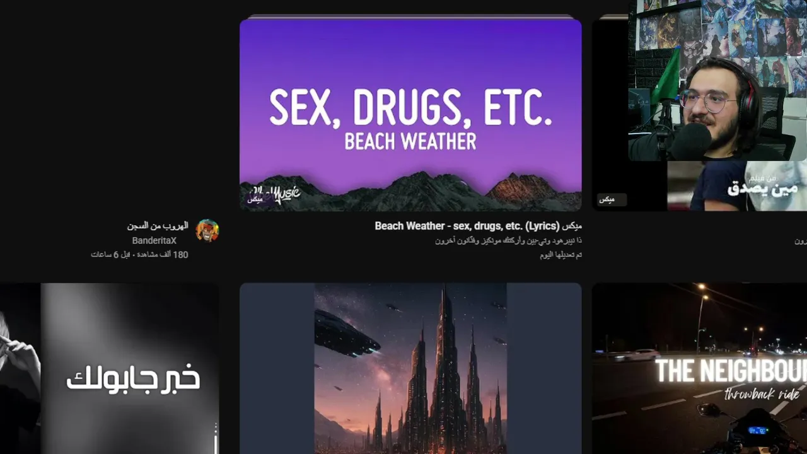Viewport: 807px width, 454px height.
Task: Click the 'Beach Weather - sex, drugs, etc. (Lyrics)' title
Action: [x=478, y=226]
